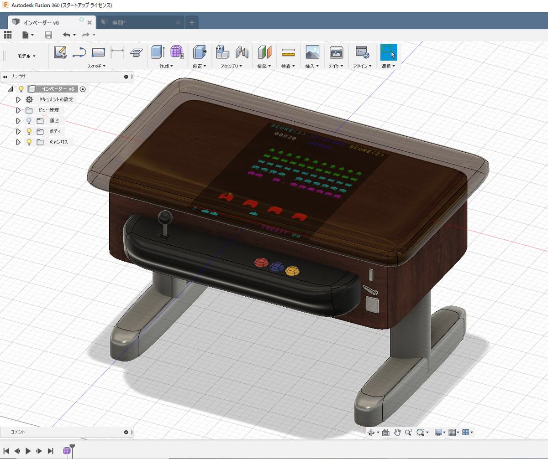548x459 pixels.
Task: Click the form feature in timeline
Action: pos(67,451)
